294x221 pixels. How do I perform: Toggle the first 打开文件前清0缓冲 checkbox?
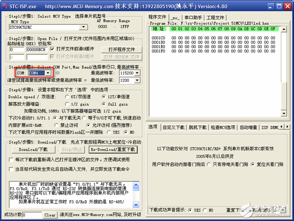(52, 49)
